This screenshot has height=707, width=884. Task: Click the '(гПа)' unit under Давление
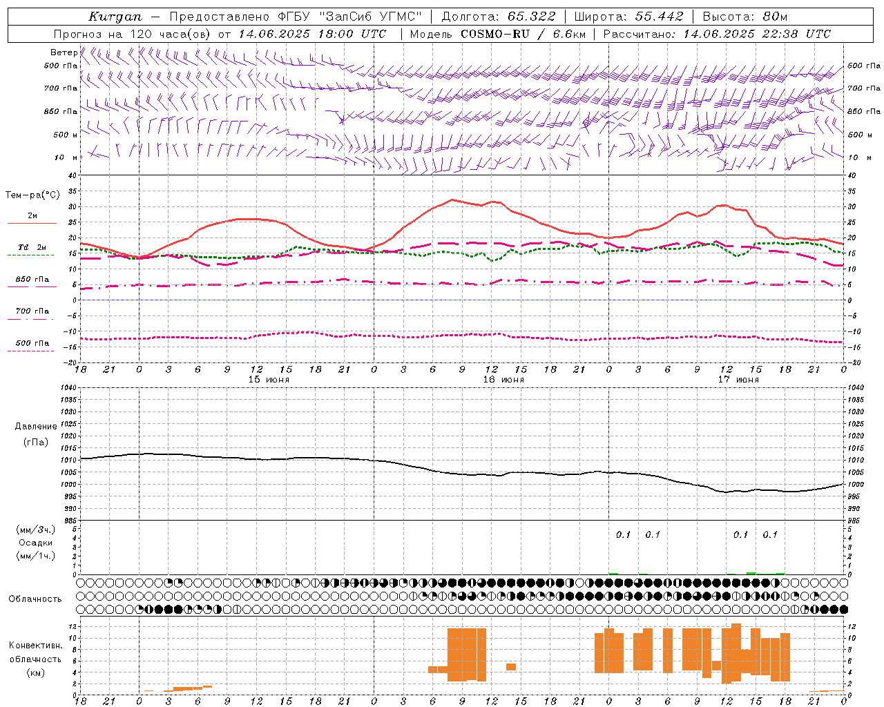(x=36, y=443)
